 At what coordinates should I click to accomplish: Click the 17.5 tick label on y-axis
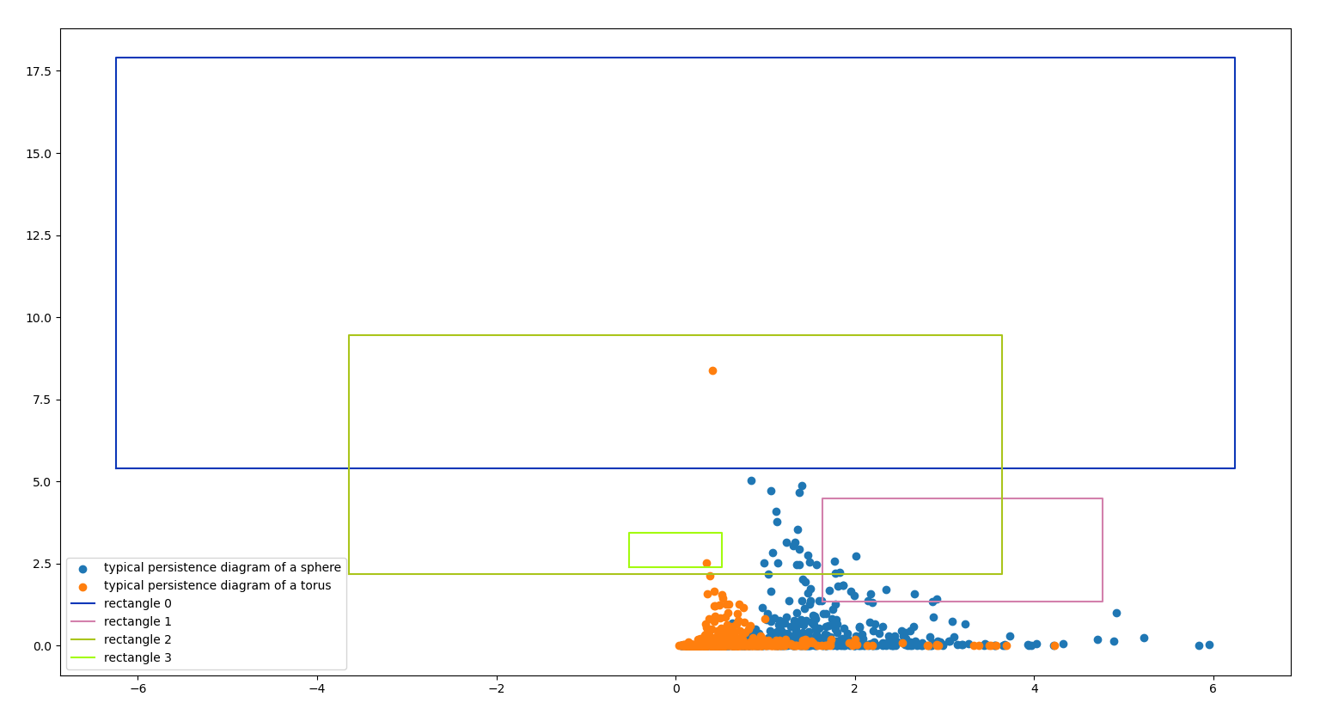click(x=38, y=71)
